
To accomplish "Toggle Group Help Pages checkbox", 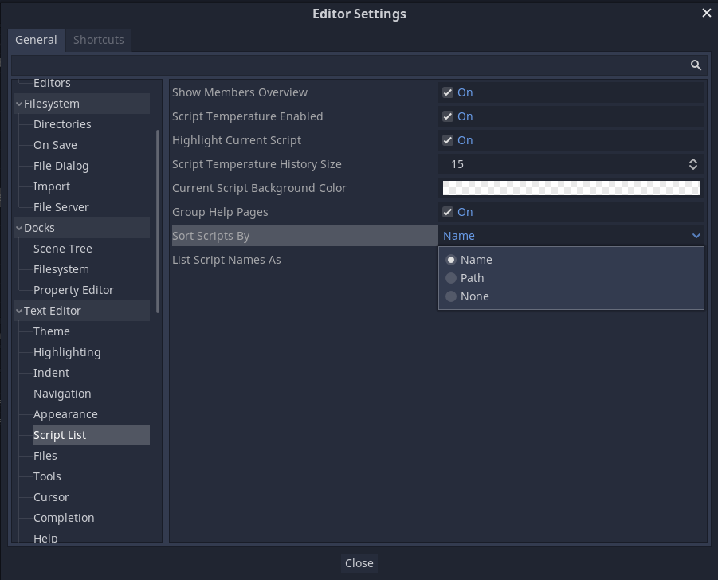I will 448,212.
